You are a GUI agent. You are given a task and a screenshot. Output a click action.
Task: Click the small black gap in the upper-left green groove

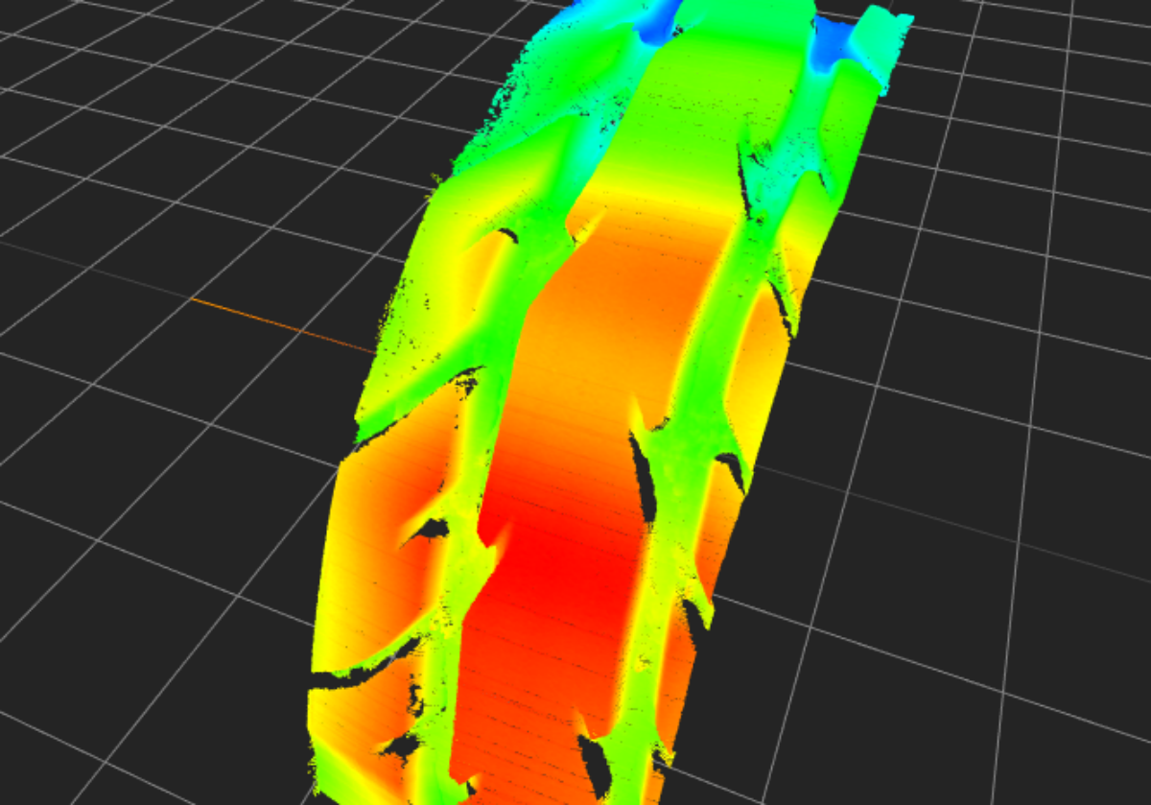[x=506, y=235]
